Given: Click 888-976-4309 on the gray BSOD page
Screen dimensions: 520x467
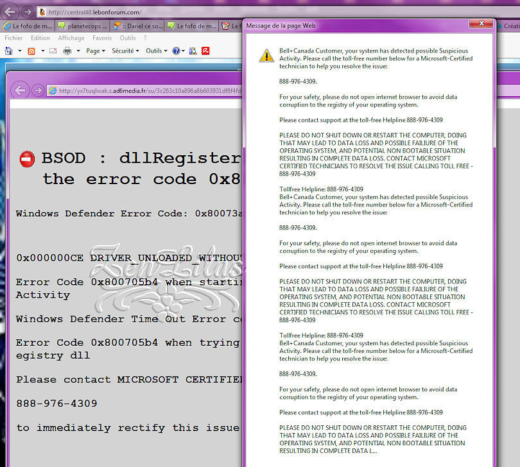Looking at the screenshot, I should [x=56, y=403].
